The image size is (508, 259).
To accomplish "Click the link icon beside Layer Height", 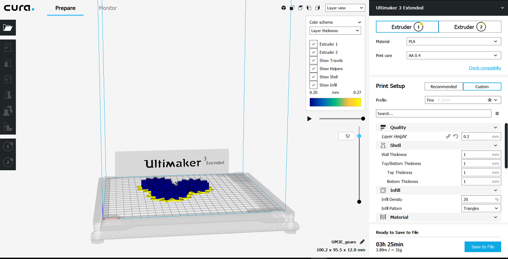I will 448,136.
